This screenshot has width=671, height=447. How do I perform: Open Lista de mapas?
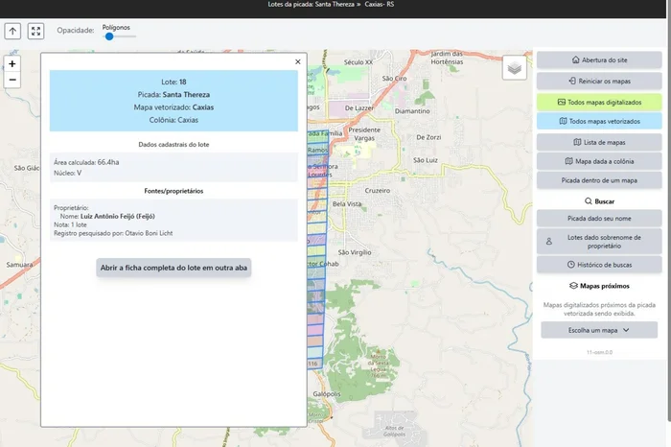(599, 142)
